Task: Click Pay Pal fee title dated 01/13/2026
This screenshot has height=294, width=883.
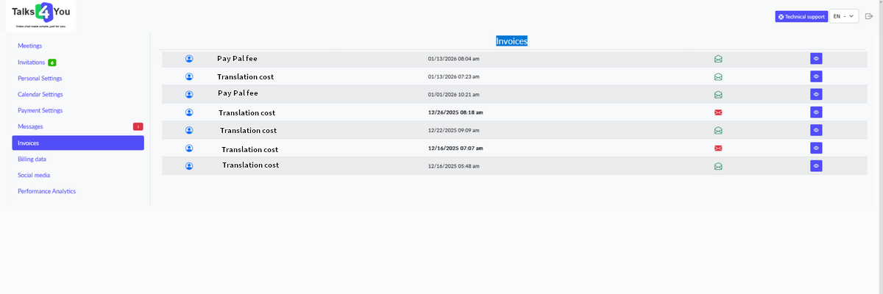Action: pyautogui.click(x=237, y=58)
